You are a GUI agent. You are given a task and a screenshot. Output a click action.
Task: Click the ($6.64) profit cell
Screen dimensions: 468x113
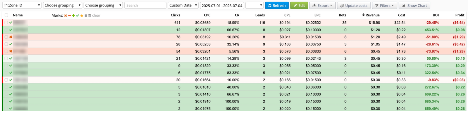click(459, 23)
